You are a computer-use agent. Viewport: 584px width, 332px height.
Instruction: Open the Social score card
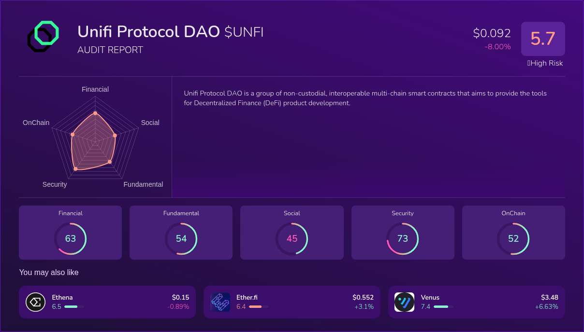click(x=292, y=232)
